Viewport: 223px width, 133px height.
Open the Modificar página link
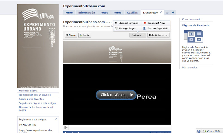(x=28, y=91)
